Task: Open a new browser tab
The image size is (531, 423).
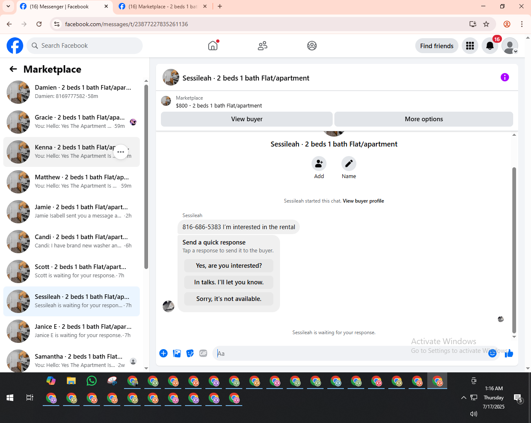Action: tap(220, 6)
